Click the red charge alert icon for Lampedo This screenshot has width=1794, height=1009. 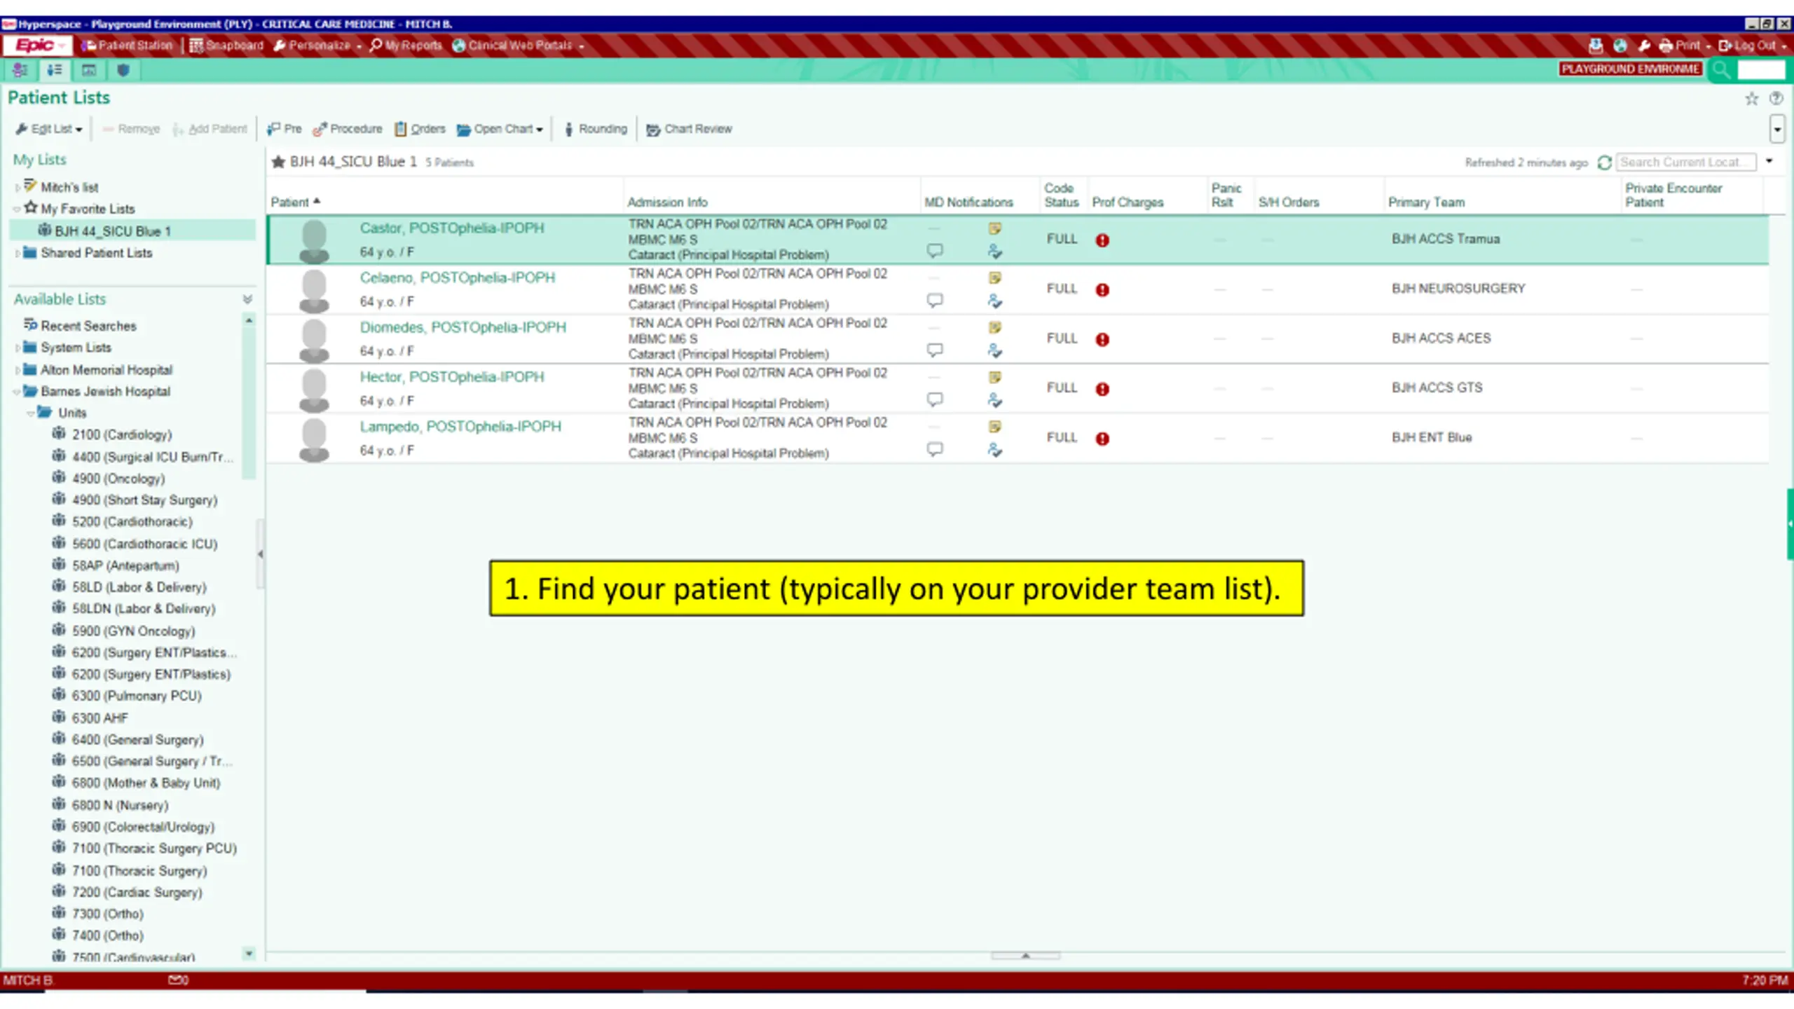point(1102,439)
